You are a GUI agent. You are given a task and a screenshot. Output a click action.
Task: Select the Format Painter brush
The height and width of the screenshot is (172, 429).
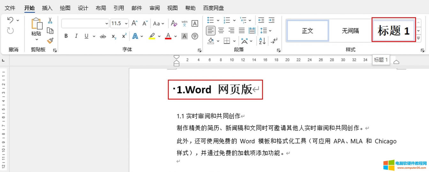[50, 40]
